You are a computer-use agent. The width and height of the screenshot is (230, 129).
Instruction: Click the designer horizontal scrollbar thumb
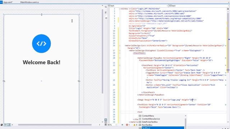coord(55,125)
